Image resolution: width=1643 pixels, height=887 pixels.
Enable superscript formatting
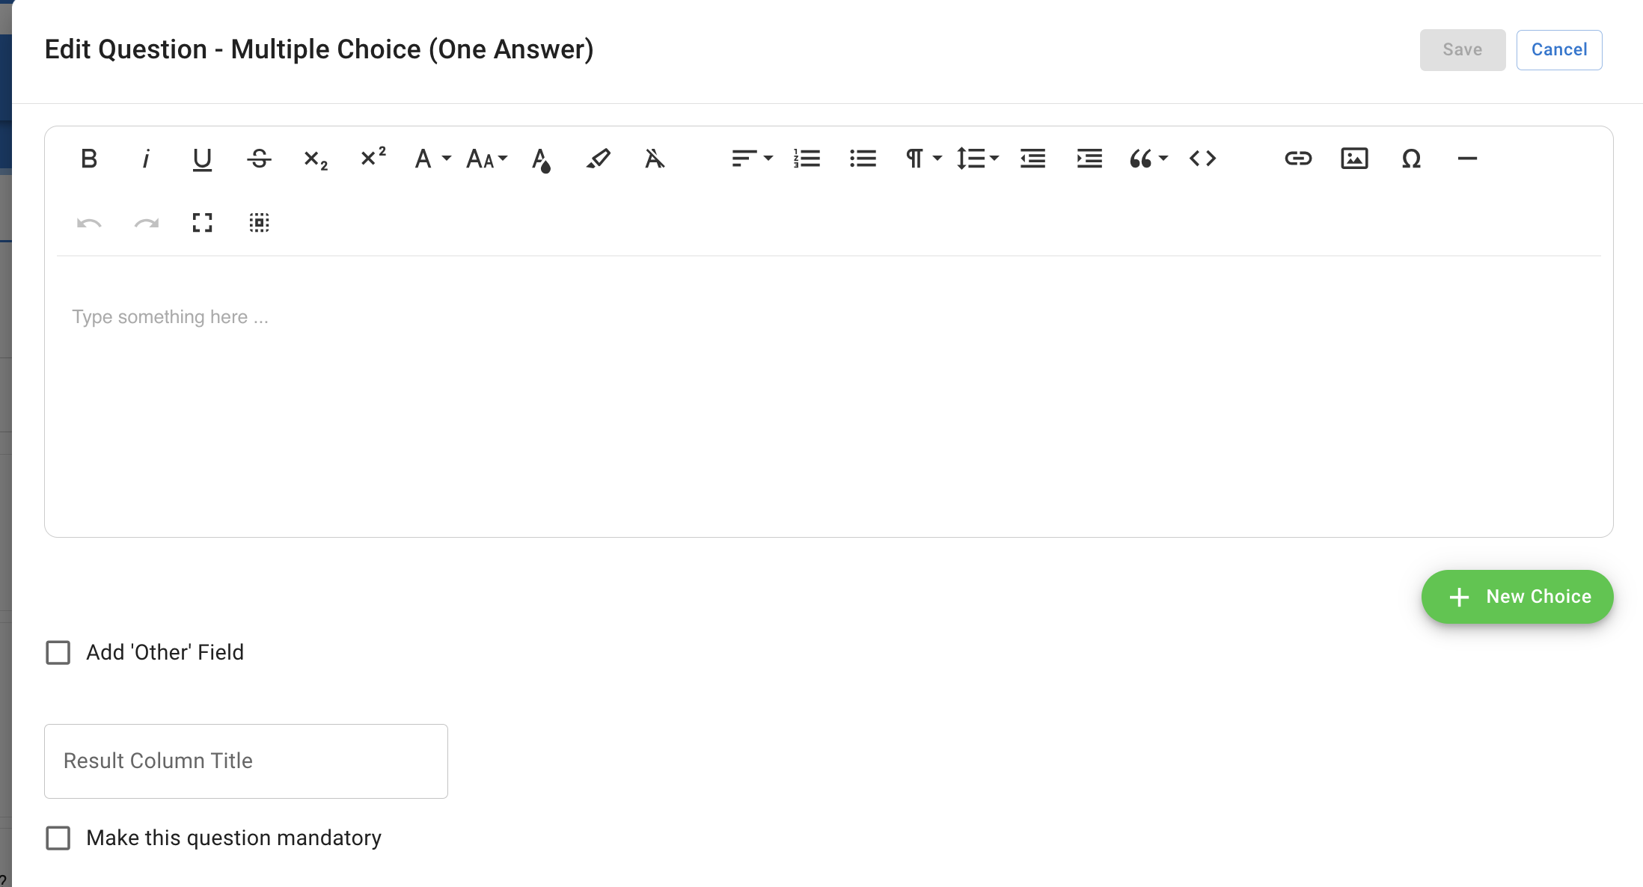click(x=372, y=159)
